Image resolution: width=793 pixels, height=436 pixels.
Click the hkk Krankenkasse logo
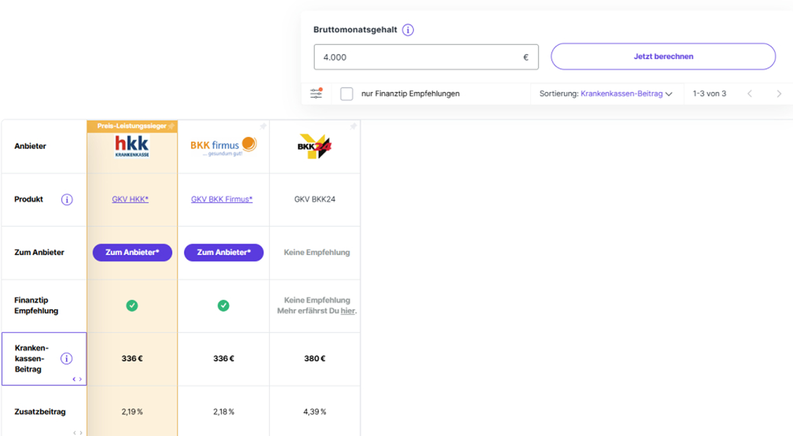[132, 146]
